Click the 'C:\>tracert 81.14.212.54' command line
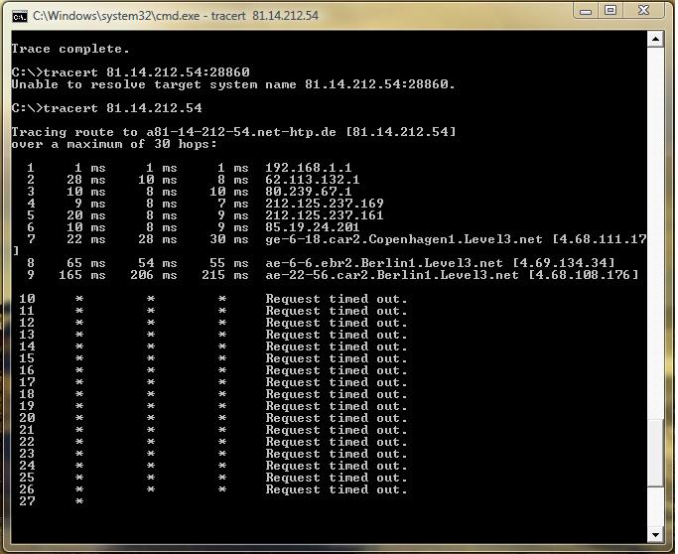This screenshot has height=554, width=678. point(107,107)
